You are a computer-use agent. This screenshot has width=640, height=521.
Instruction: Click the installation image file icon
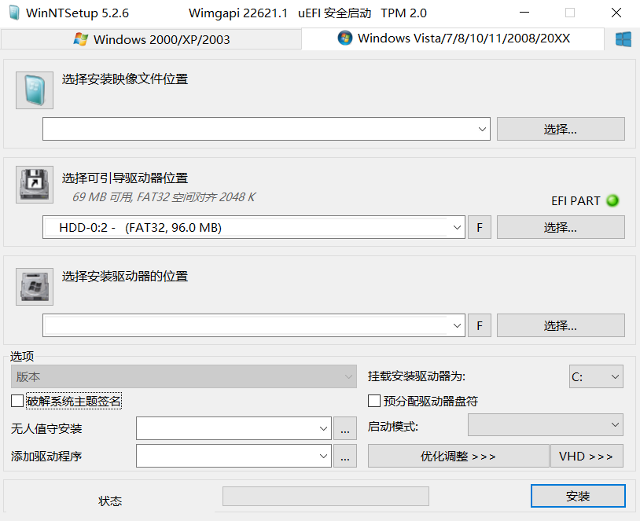pyautogui.click(x=35, y=90)
